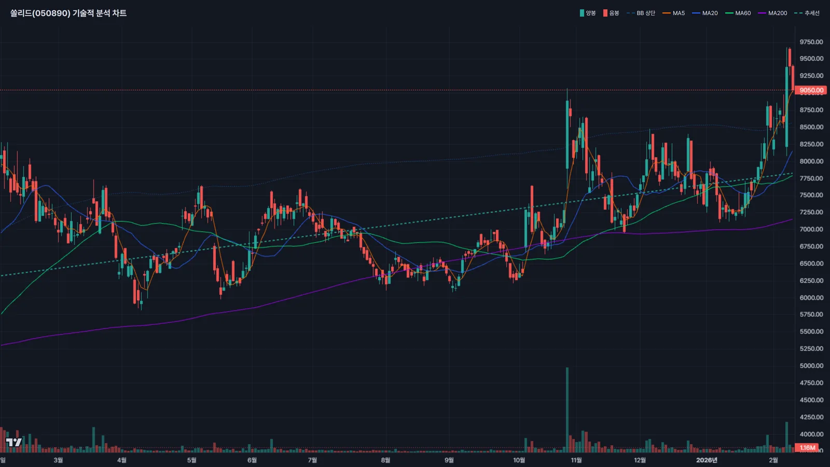Click the TradingView logo in the chart corner
Image resolution: width=830 pixels, height=467 pixels.
13,442
